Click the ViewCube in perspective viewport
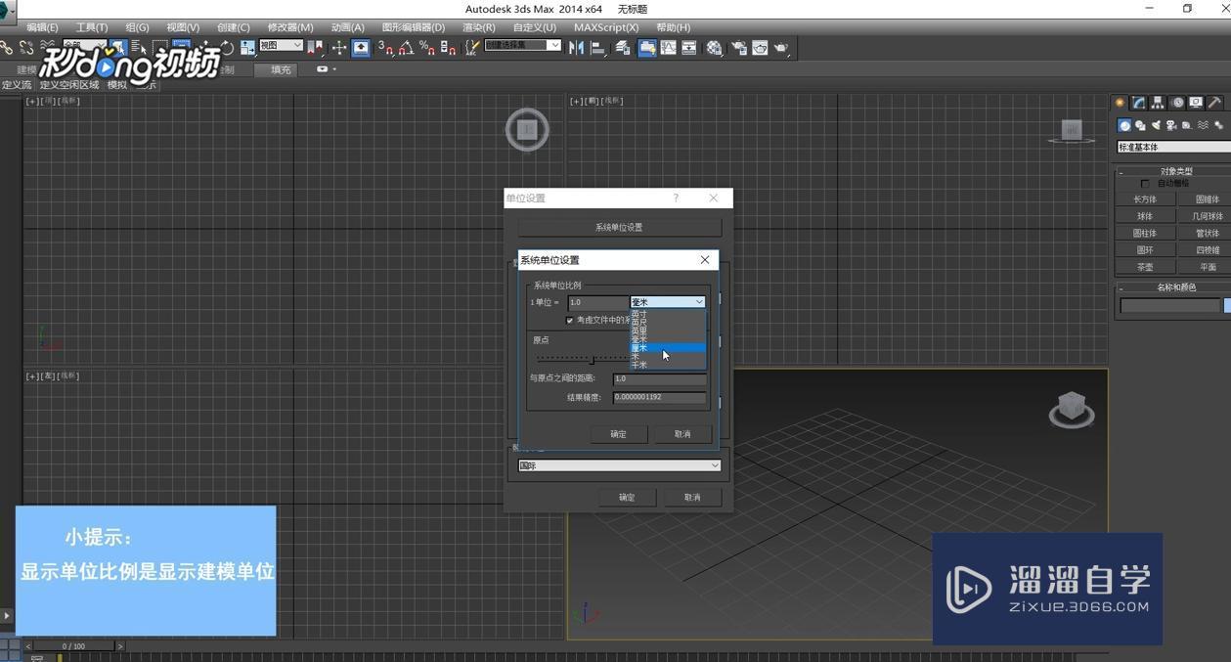 coord(1072,410)
